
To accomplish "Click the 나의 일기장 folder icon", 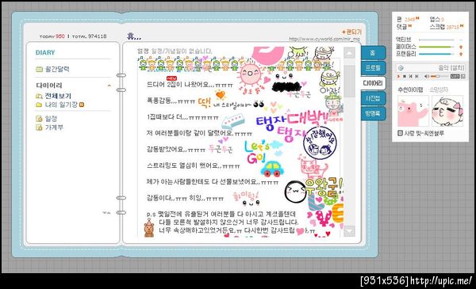I will click(x=39, y=105).
